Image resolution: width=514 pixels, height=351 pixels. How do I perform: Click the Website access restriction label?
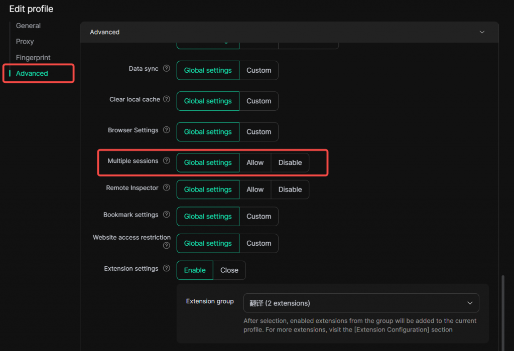(132, 237)
